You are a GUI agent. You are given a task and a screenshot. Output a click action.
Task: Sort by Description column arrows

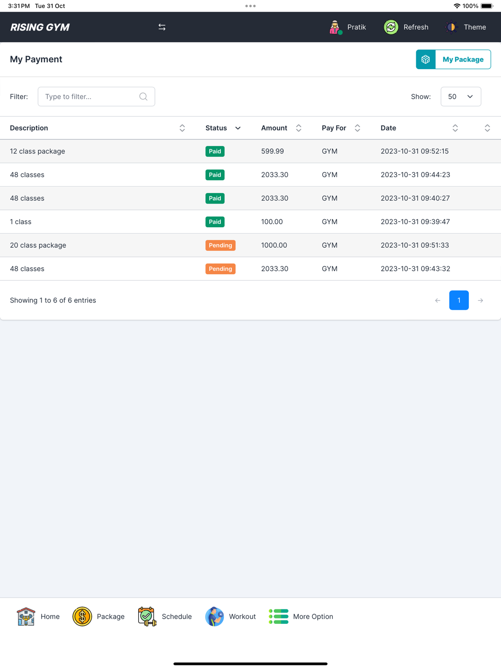(x=182, y=128)
